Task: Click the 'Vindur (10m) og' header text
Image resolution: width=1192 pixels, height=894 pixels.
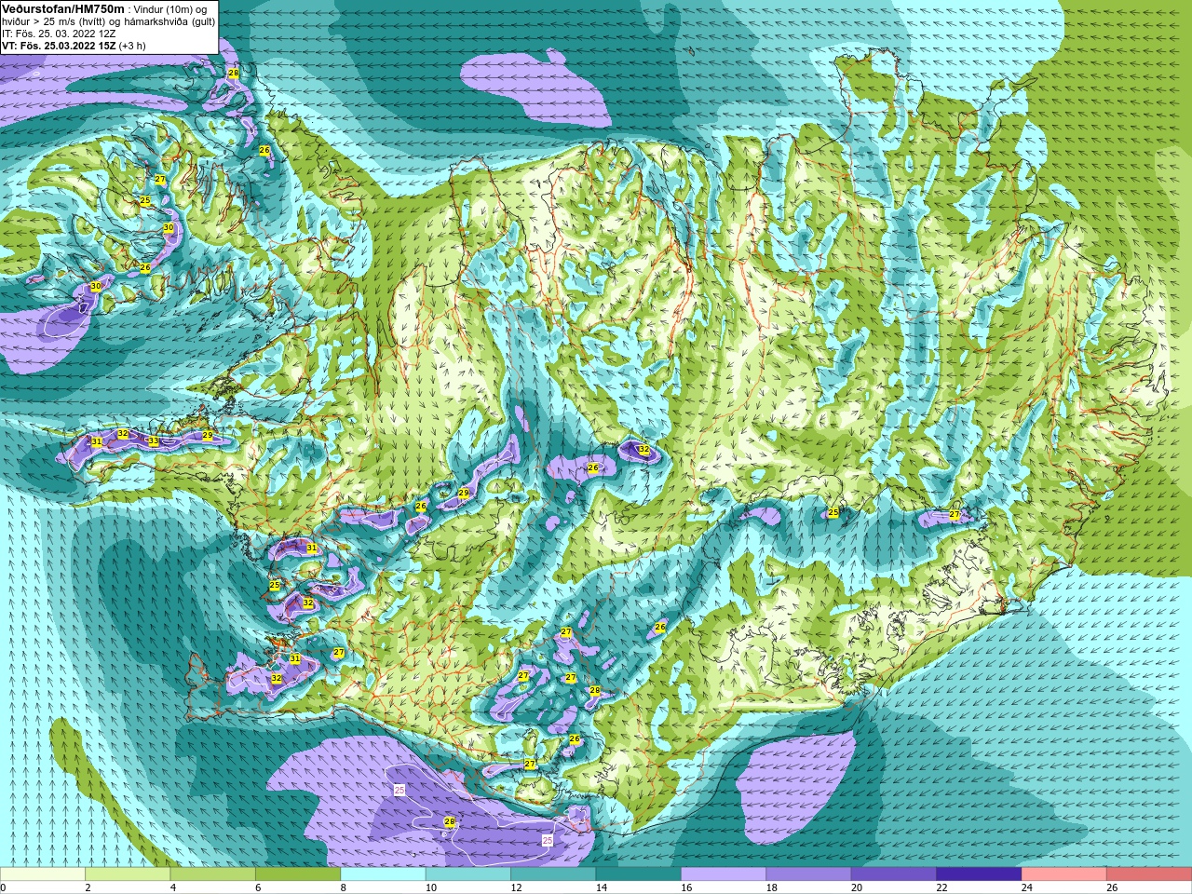Action: 169,9
